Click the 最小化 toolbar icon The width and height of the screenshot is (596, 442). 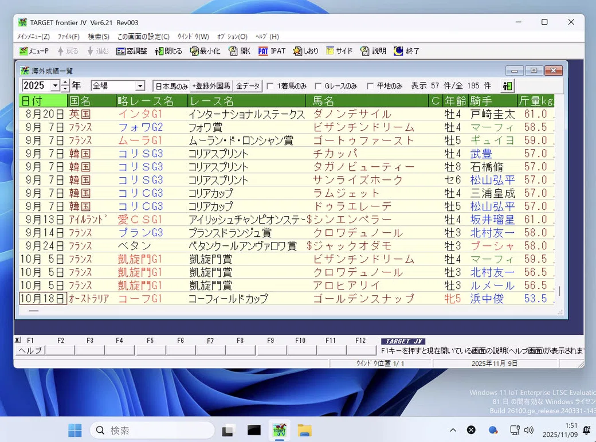coord(205,51)
